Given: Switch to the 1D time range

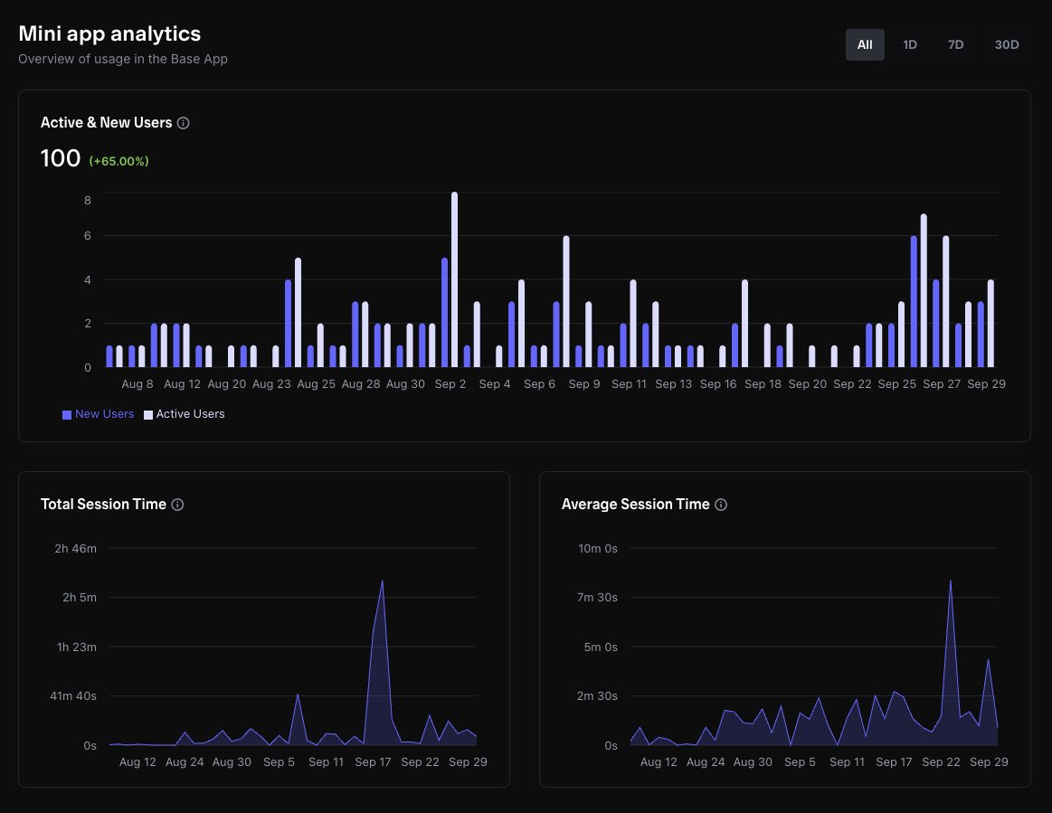Looking at the screenshot, I should coord(910,44).
